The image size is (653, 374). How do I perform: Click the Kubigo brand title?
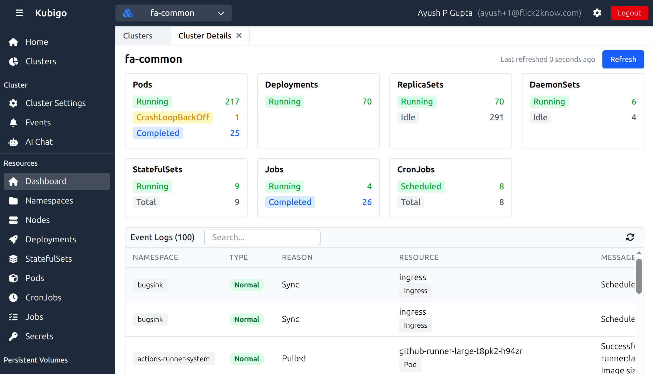(x=51, y=13)
